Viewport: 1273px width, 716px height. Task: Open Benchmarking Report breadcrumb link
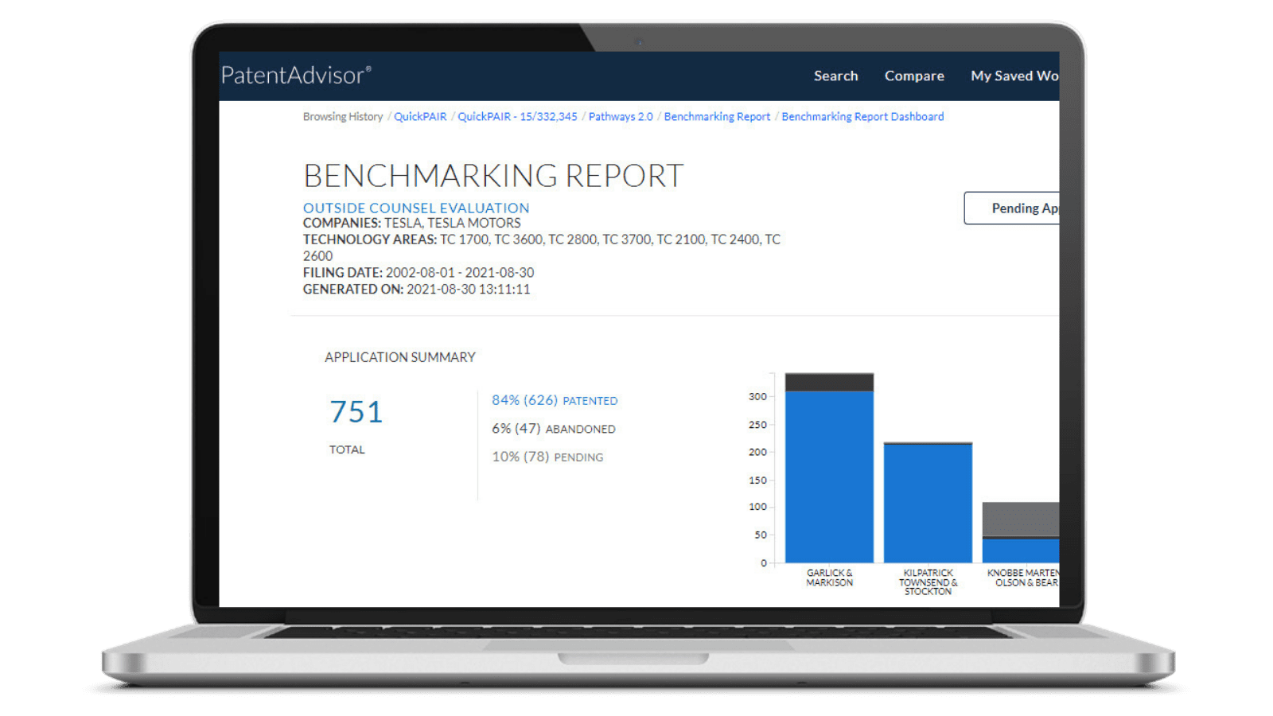click(717, 116)
